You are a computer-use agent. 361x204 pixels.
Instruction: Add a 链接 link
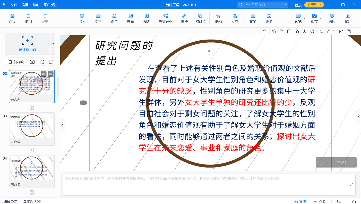pos(184,18)
